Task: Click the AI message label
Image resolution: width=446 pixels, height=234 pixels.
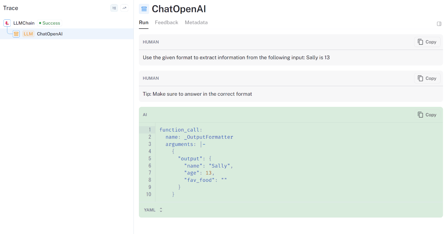Action: pyautogui.click(x=145, y=115)
